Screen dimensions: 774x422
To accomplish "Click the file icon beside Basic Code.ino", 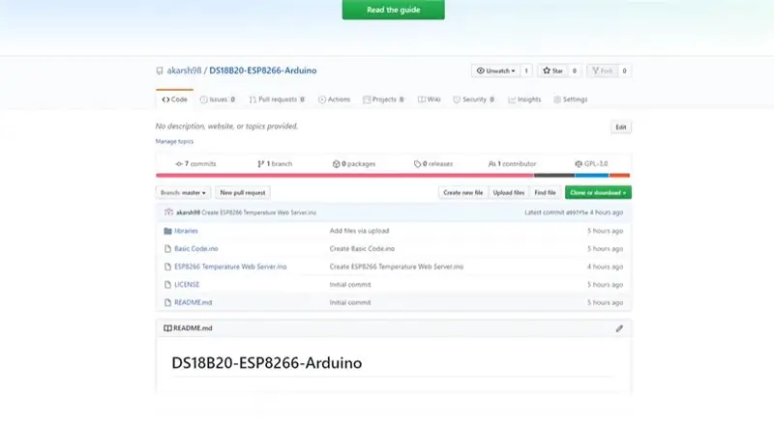I will coord(167,249).
